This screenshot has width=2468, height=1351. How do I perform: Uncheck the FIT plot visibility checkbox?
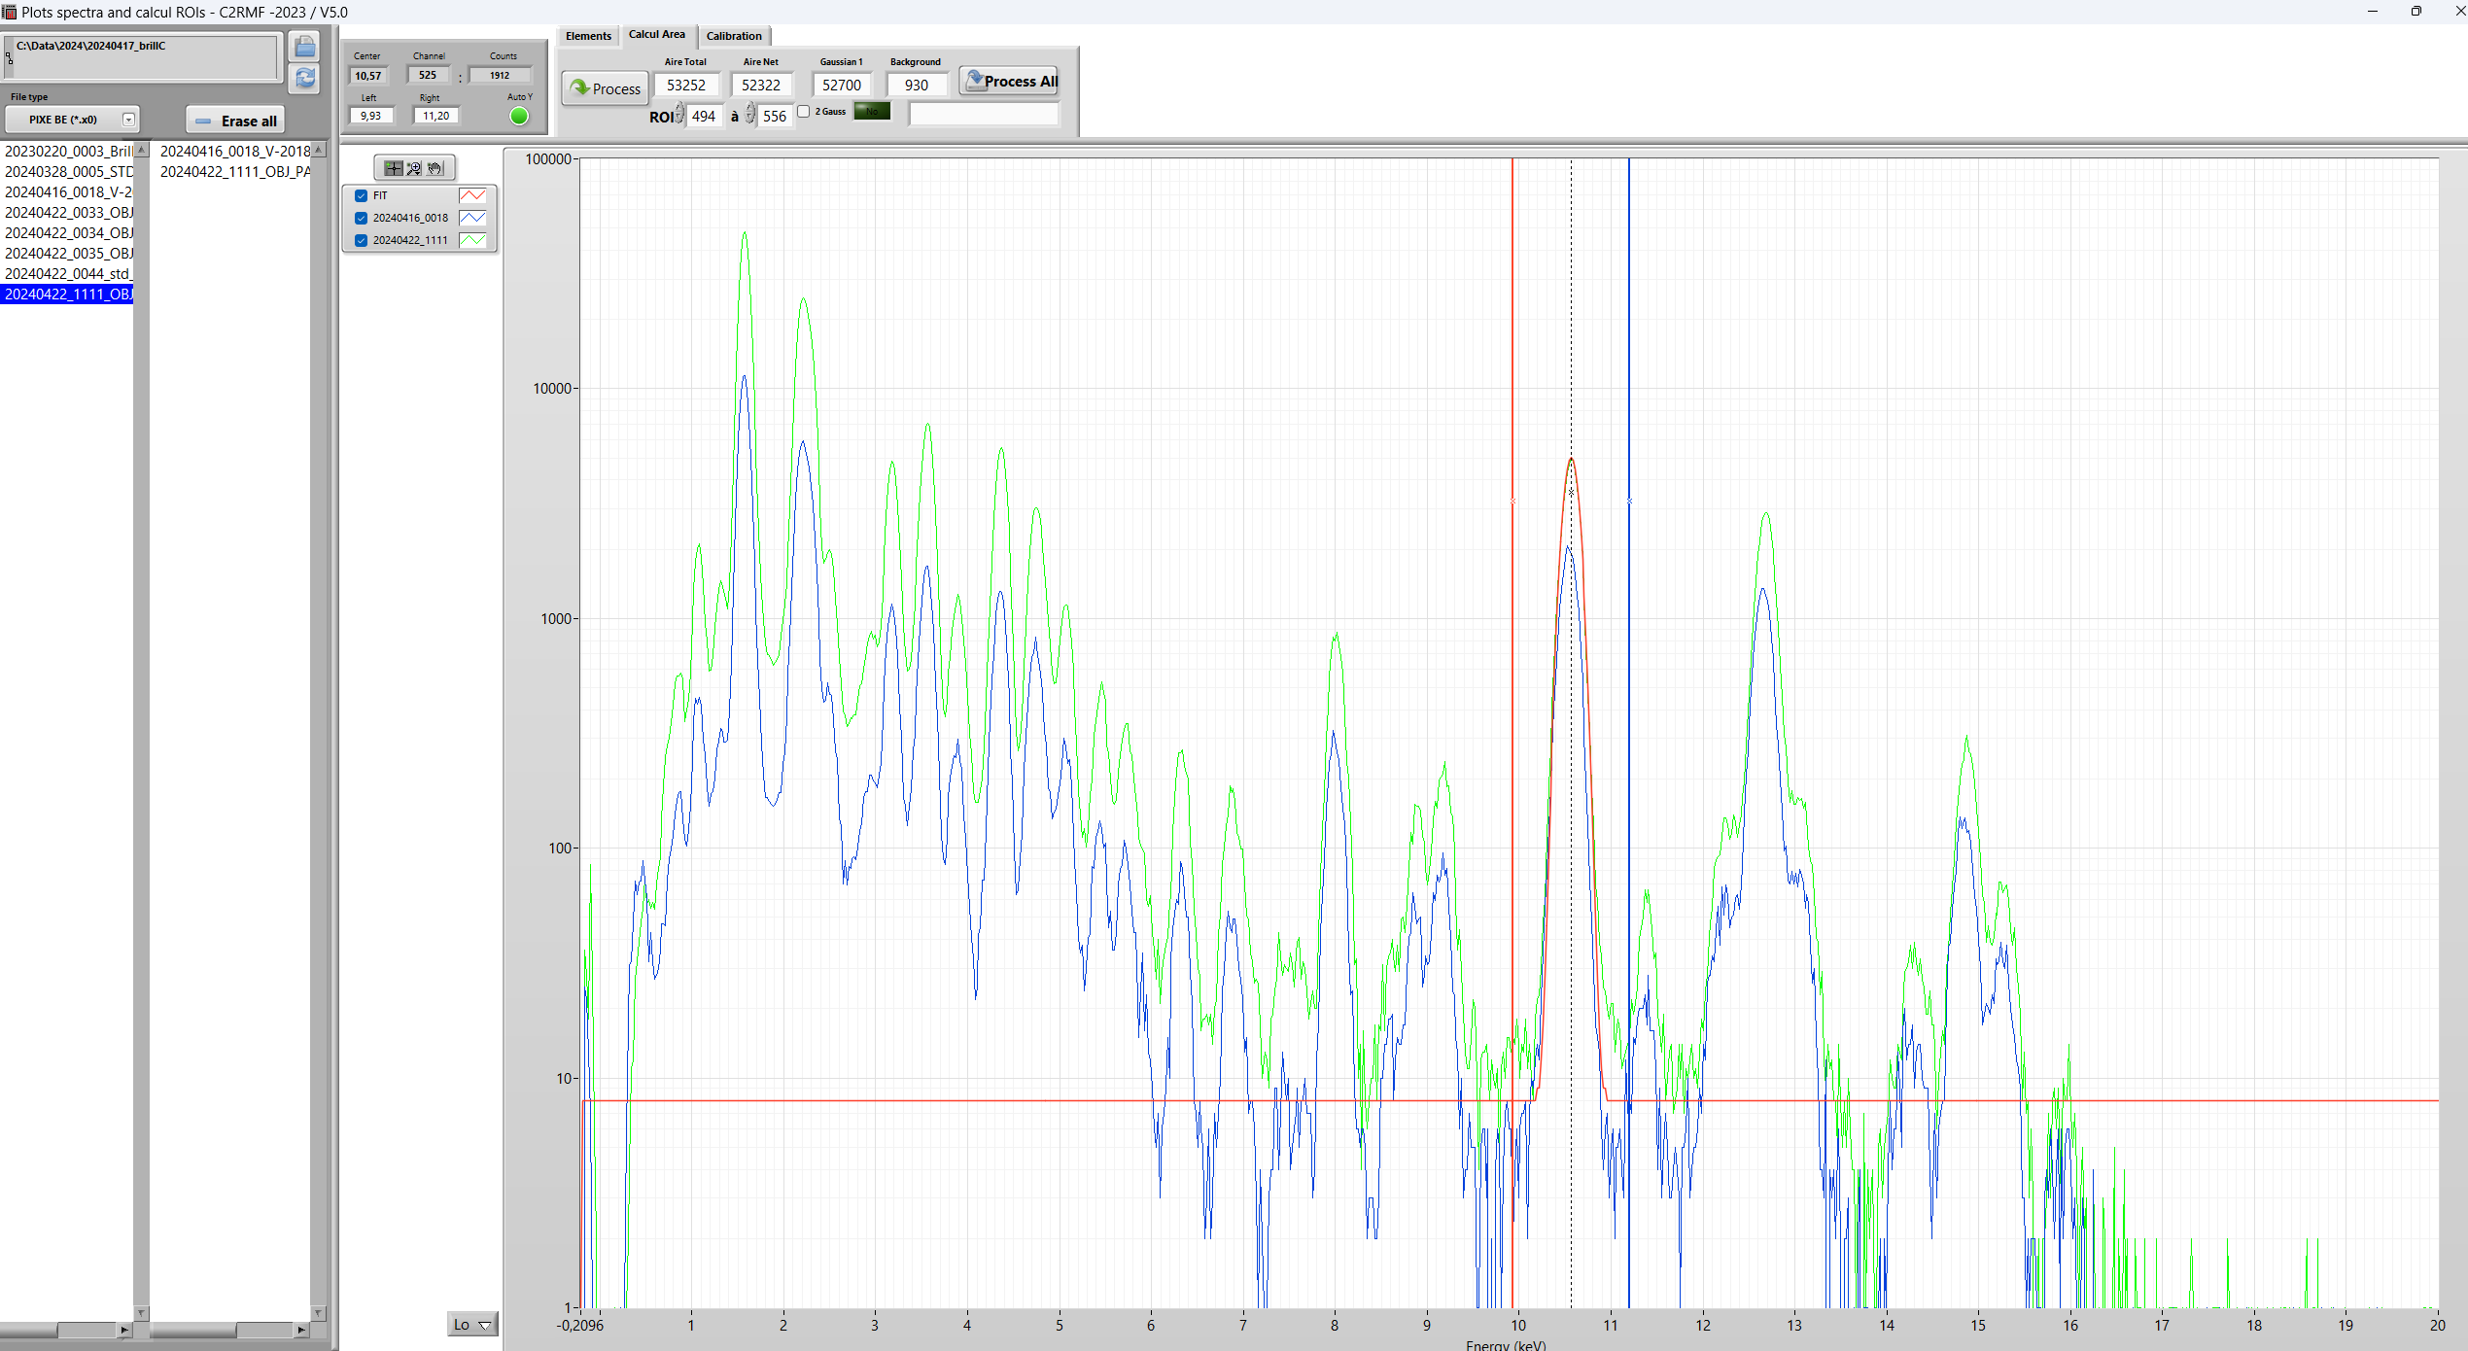[362, 195]
